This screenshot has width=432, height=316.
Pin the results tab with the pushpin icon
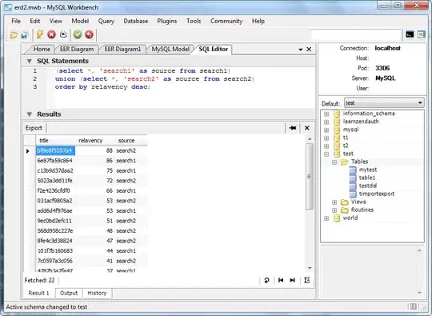pos(293,128)
